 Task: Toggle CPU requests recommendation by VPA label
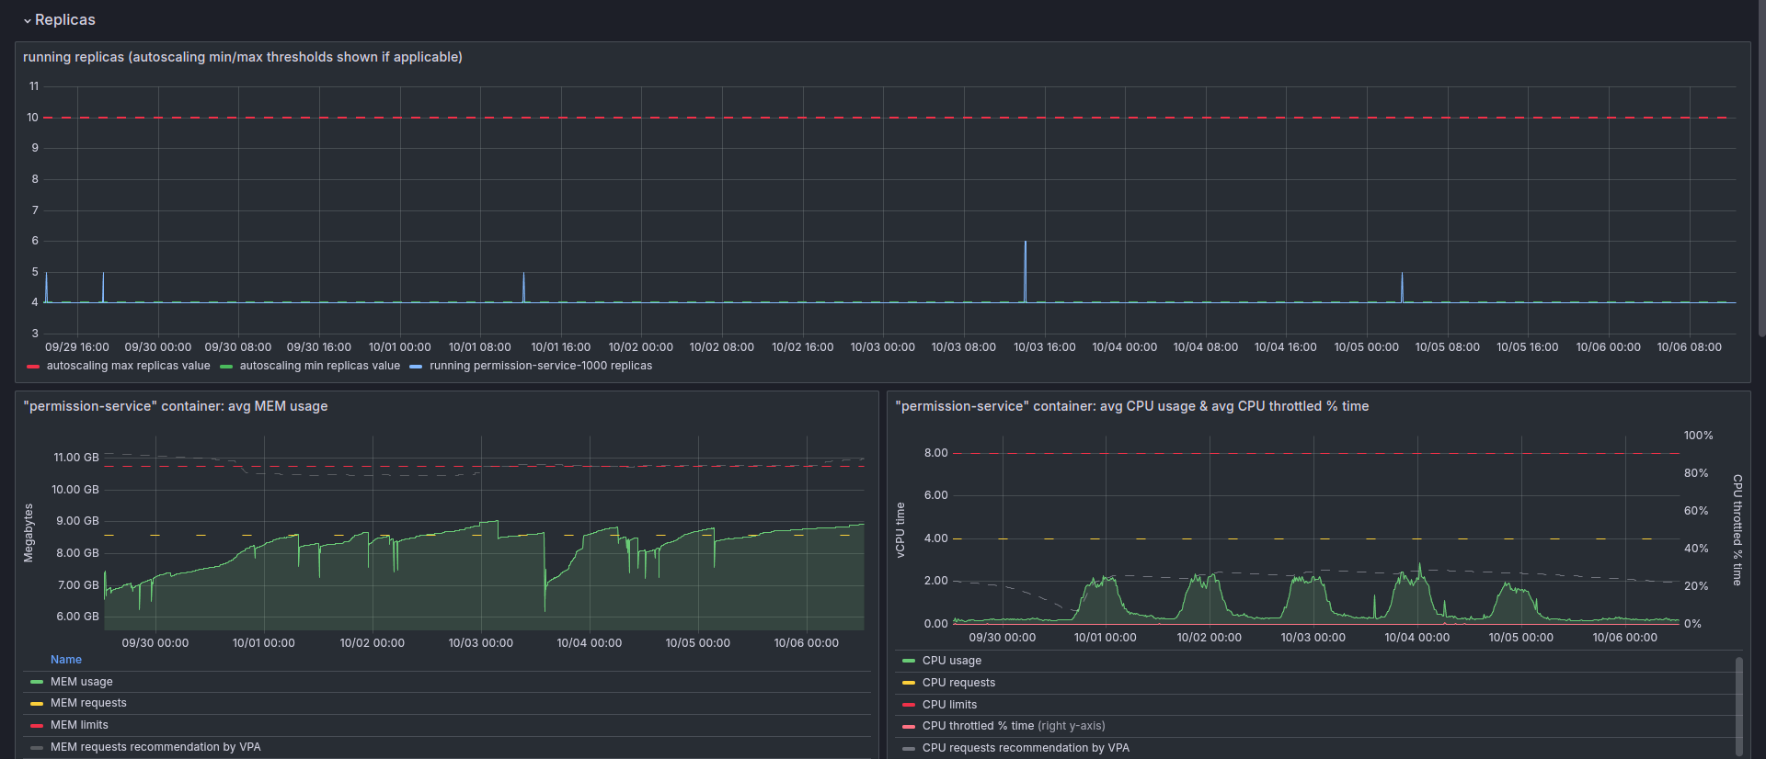(x=1026, y=748)
